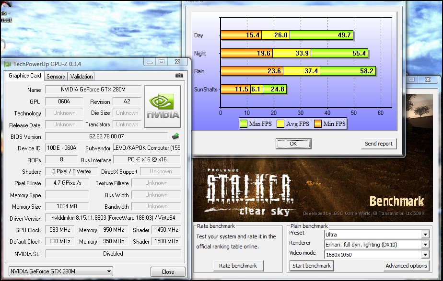The image size is (443, 281).
Task: Click the BIOS save chip icon
Action: click(175, 136)
